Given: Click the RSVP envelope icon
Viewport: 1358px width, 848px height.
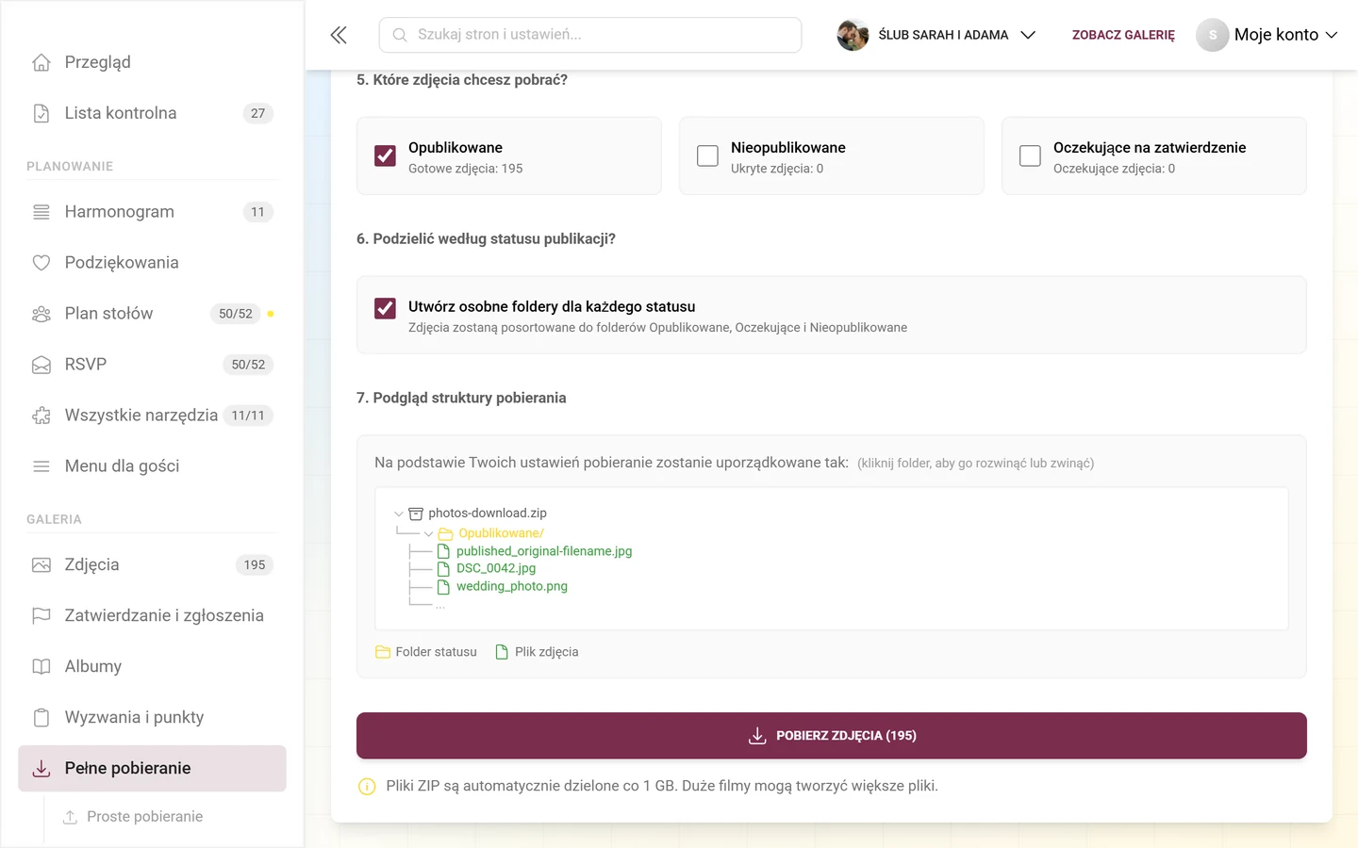Looking at the screenshot, I should [x=41, y=365].
